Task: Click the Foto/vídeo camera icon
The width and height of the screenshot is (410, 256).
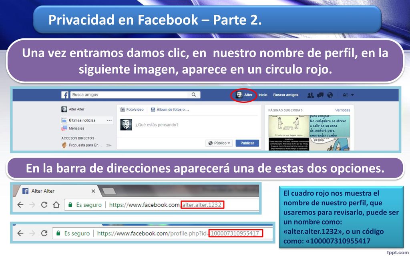Action: pos(123,110)
